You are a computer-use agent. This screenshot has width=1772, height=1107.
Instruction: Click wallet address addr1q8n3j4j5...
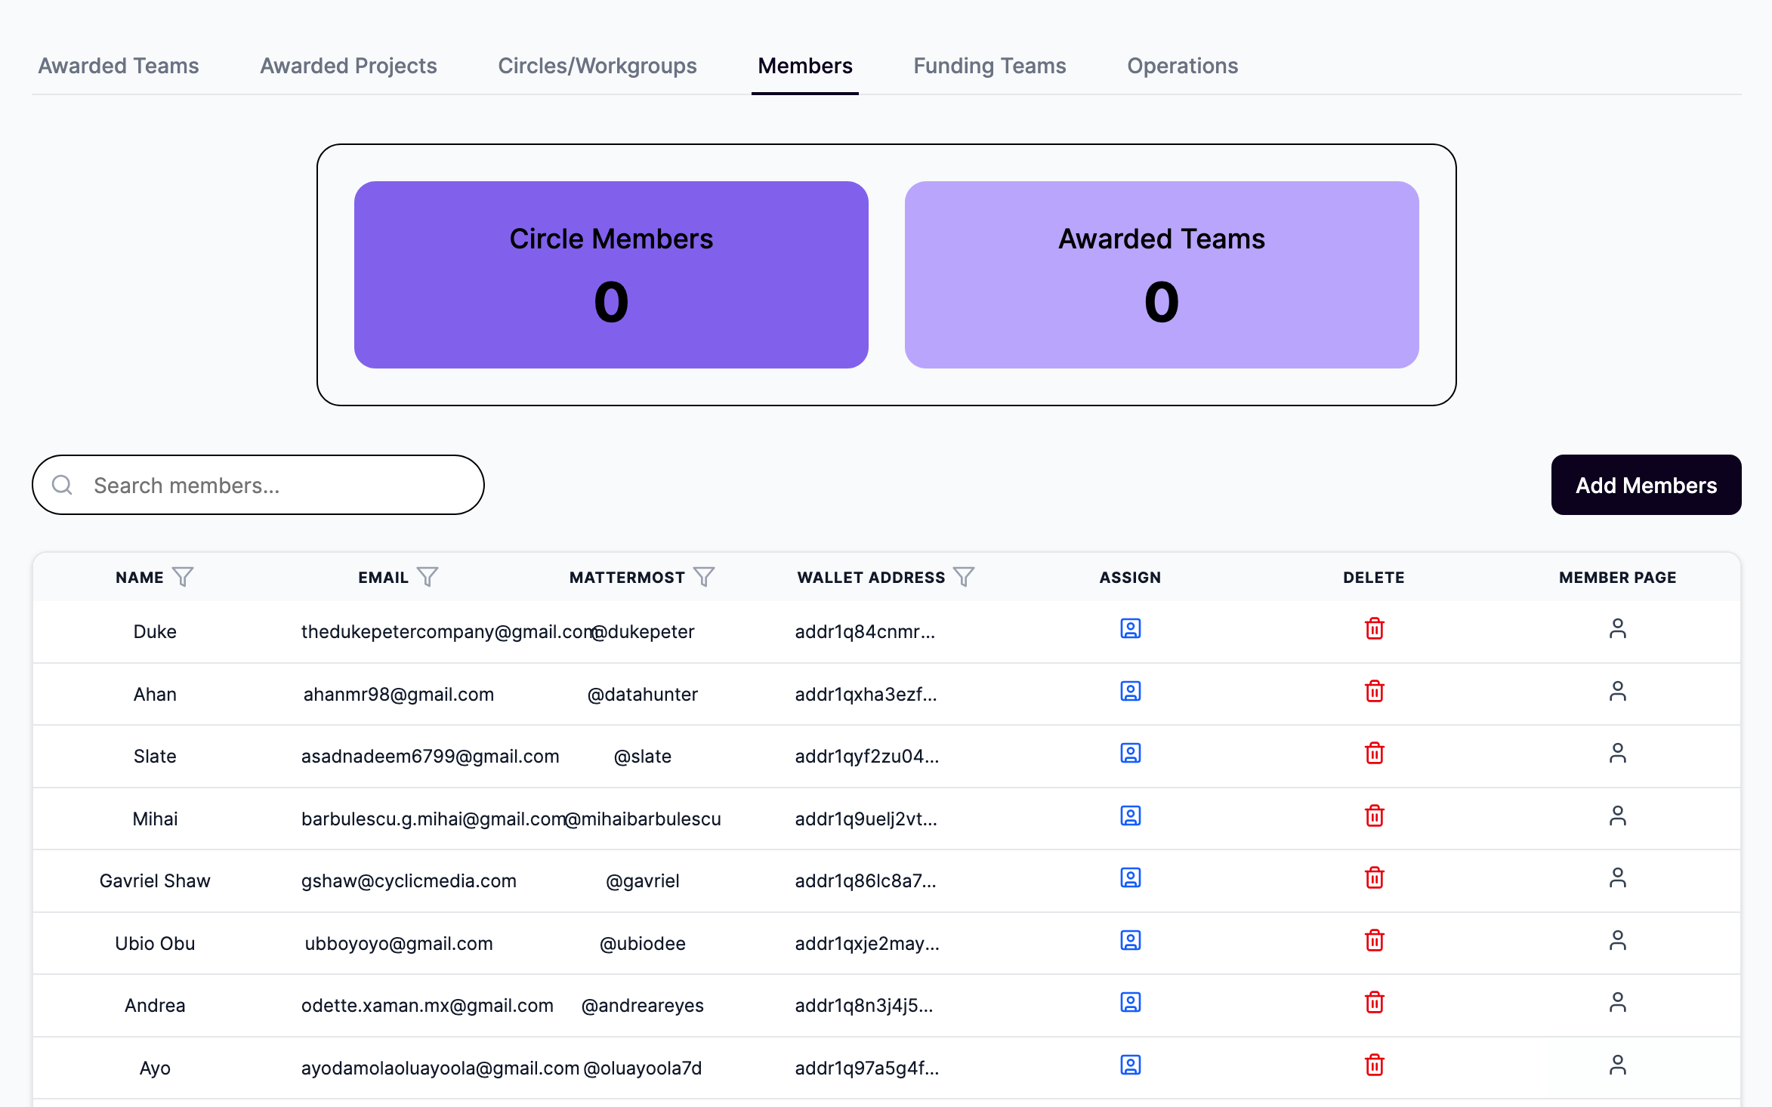tap(864, 1005)
